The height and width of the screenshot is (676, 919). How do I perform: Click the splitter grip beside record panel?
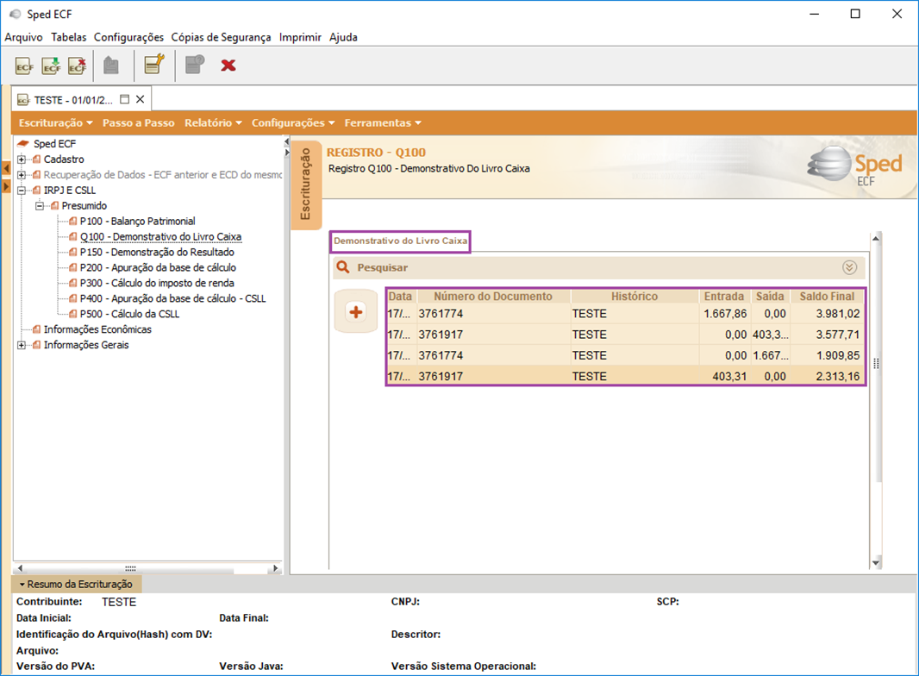tap(876, 364)
